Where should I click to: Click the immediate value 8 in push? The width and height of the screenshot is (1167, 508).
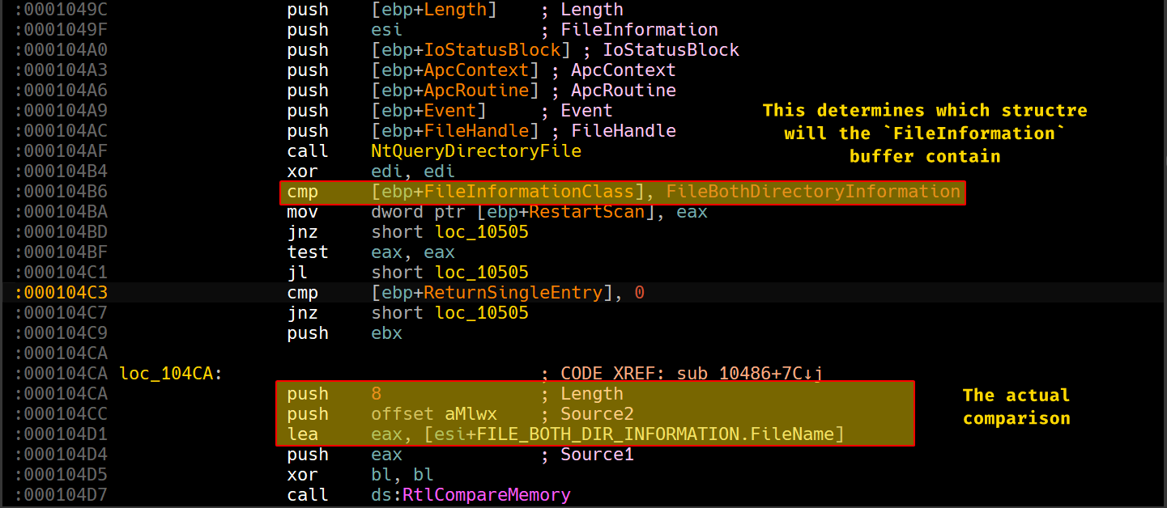click(376, 394)
